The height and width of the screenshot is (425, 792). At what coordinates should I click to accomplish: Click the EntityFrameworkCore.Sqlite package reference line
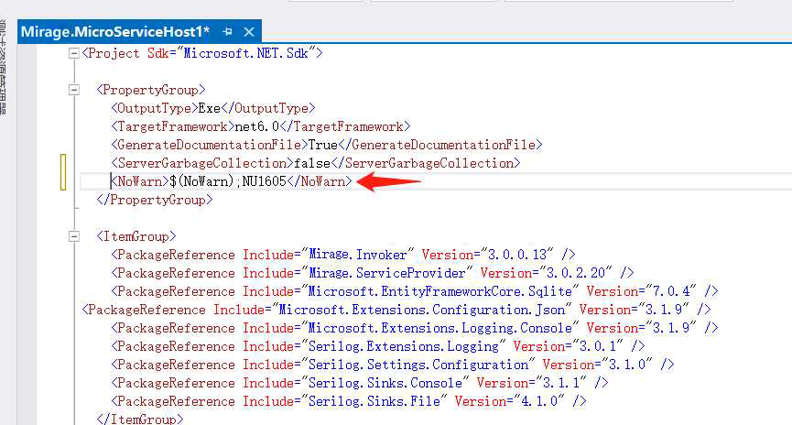414,291
